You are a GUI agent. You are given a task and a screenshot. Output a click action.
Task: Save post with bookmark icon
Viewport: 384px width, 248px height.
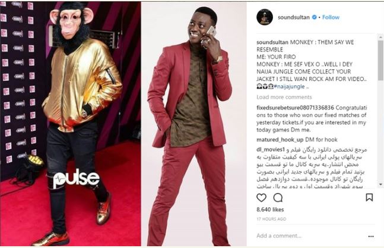[x=369, y=197]
